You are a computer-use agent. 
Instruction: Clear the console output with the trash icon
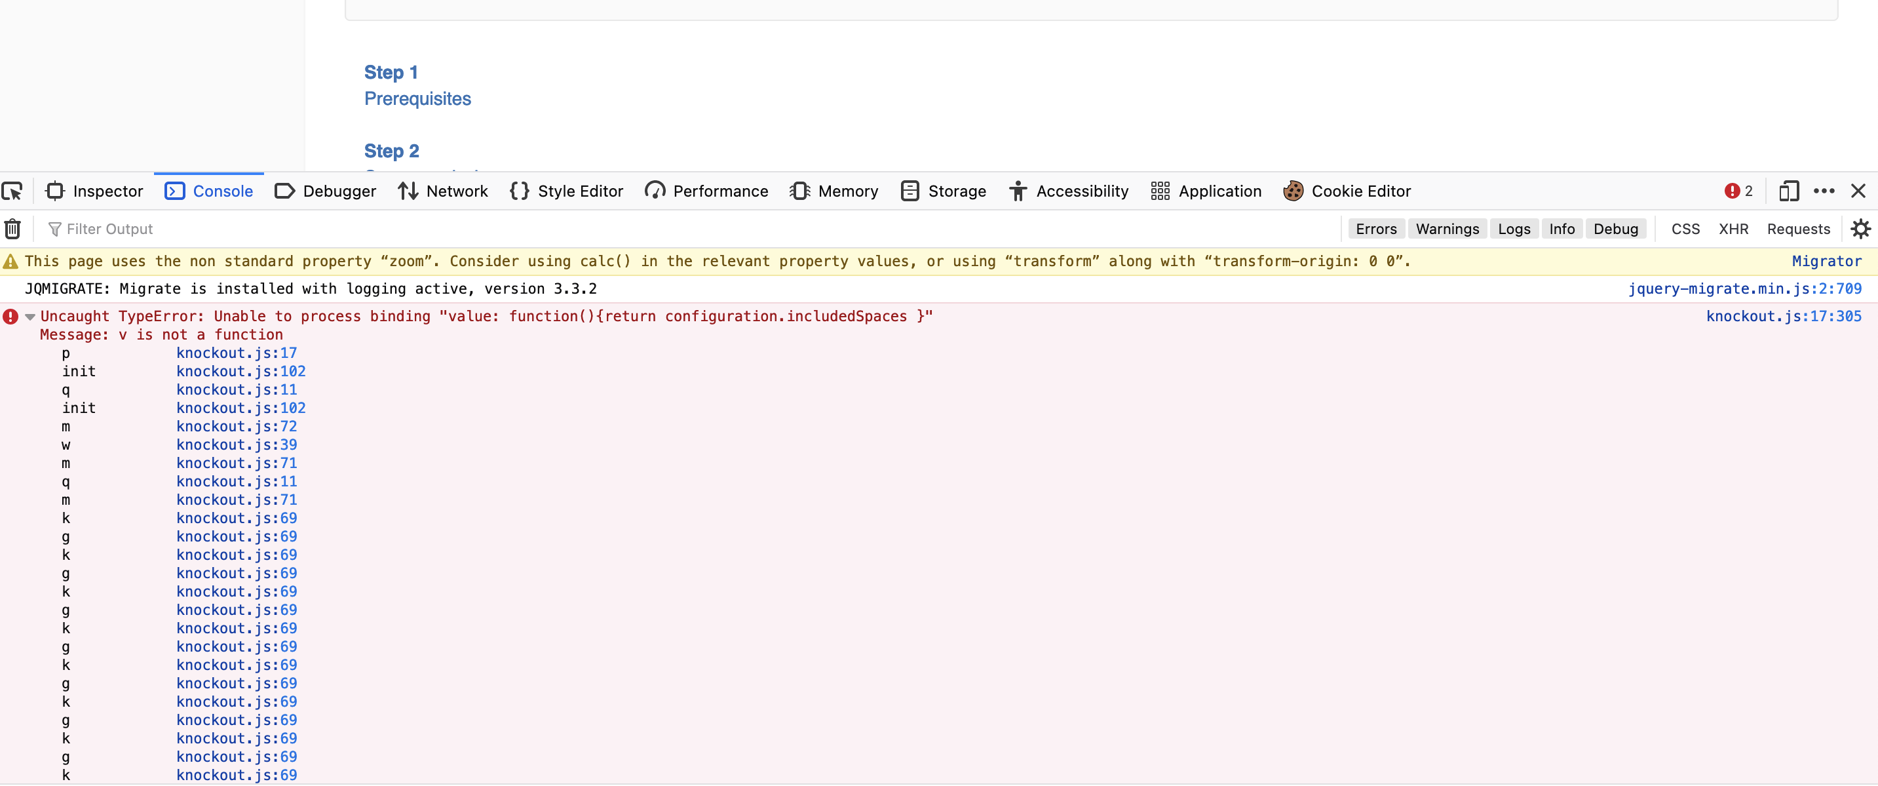(12, 228)
